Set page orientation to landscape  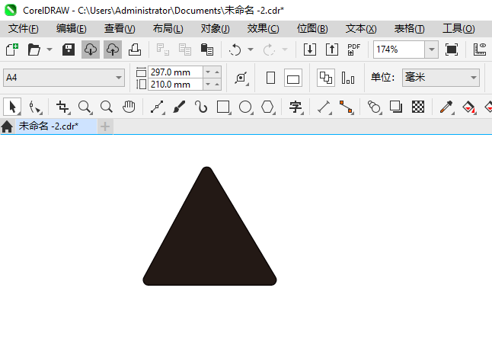click(293, 78)
